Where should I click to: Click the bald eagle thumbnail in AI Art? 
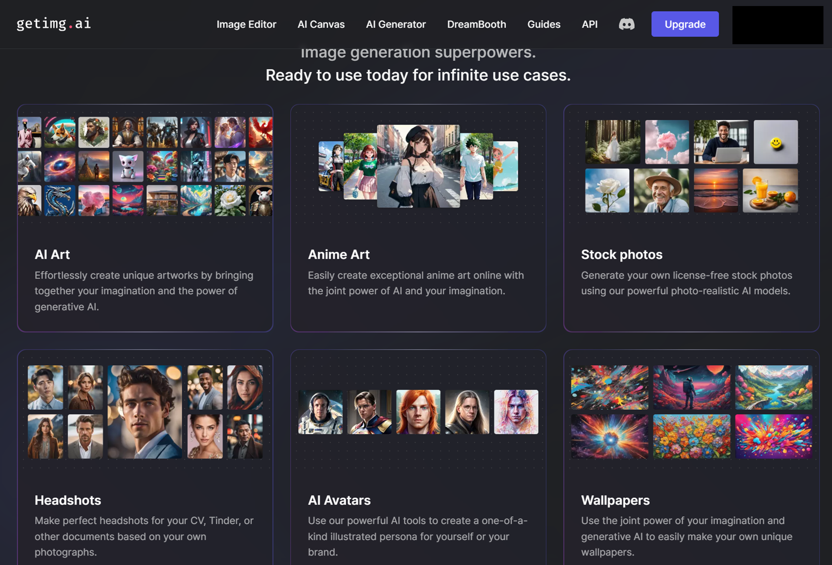point(30,200)
